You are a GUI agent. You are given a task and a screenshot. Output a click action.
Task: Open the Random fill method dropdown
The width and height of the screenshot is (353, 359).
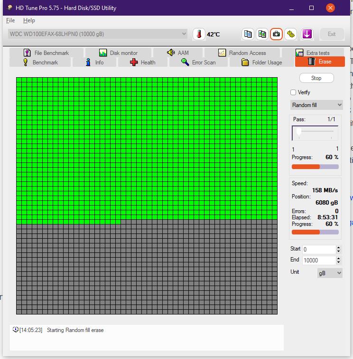(316, 105)
